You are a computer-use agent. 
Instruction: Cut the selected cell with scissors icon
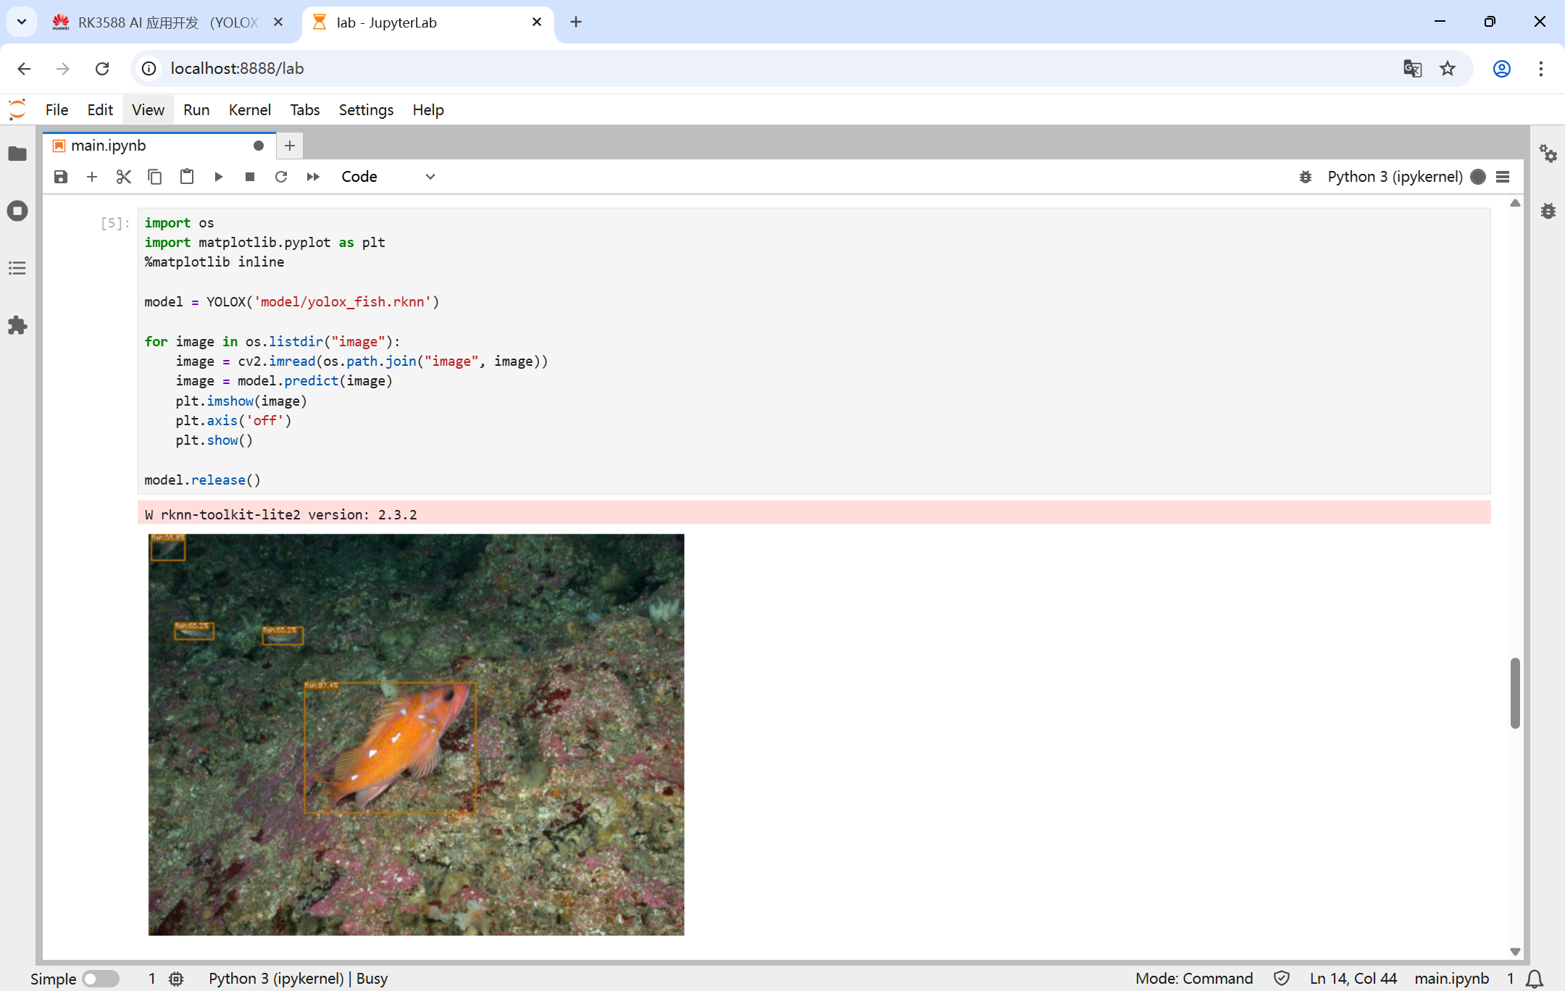(123, 177)
